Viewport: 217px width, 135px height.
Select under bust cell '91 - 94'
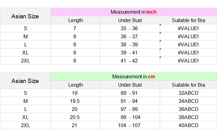pos(130,101)
